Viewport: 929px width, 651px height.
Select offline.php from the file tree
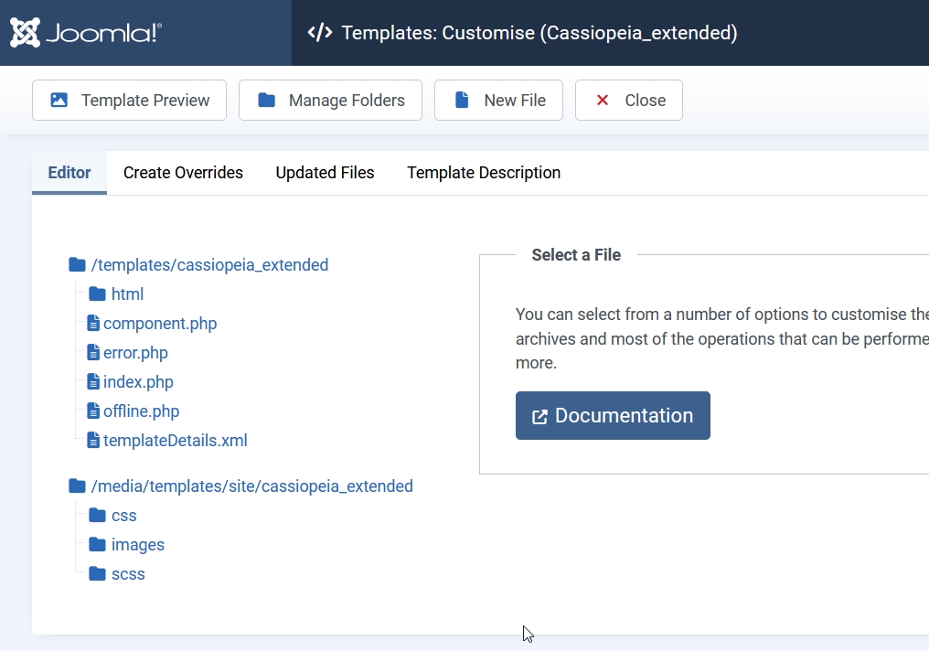(x=141, y=411)
